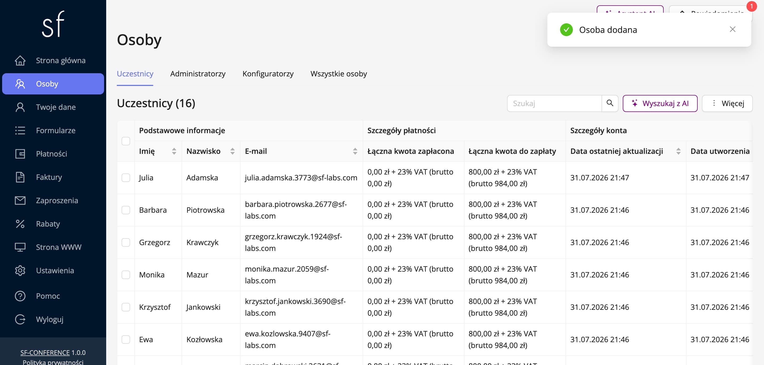This screenshot has width=764, height=365.
Task: Select the checkbox for Julia Adamska
Action: (x=126, y=178)
